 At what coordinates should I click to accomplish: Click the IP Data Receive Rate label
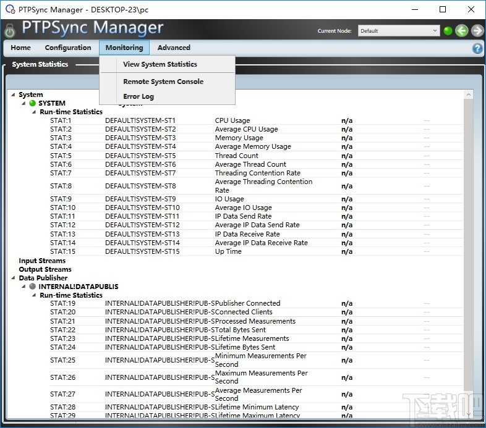pos(247,234)
